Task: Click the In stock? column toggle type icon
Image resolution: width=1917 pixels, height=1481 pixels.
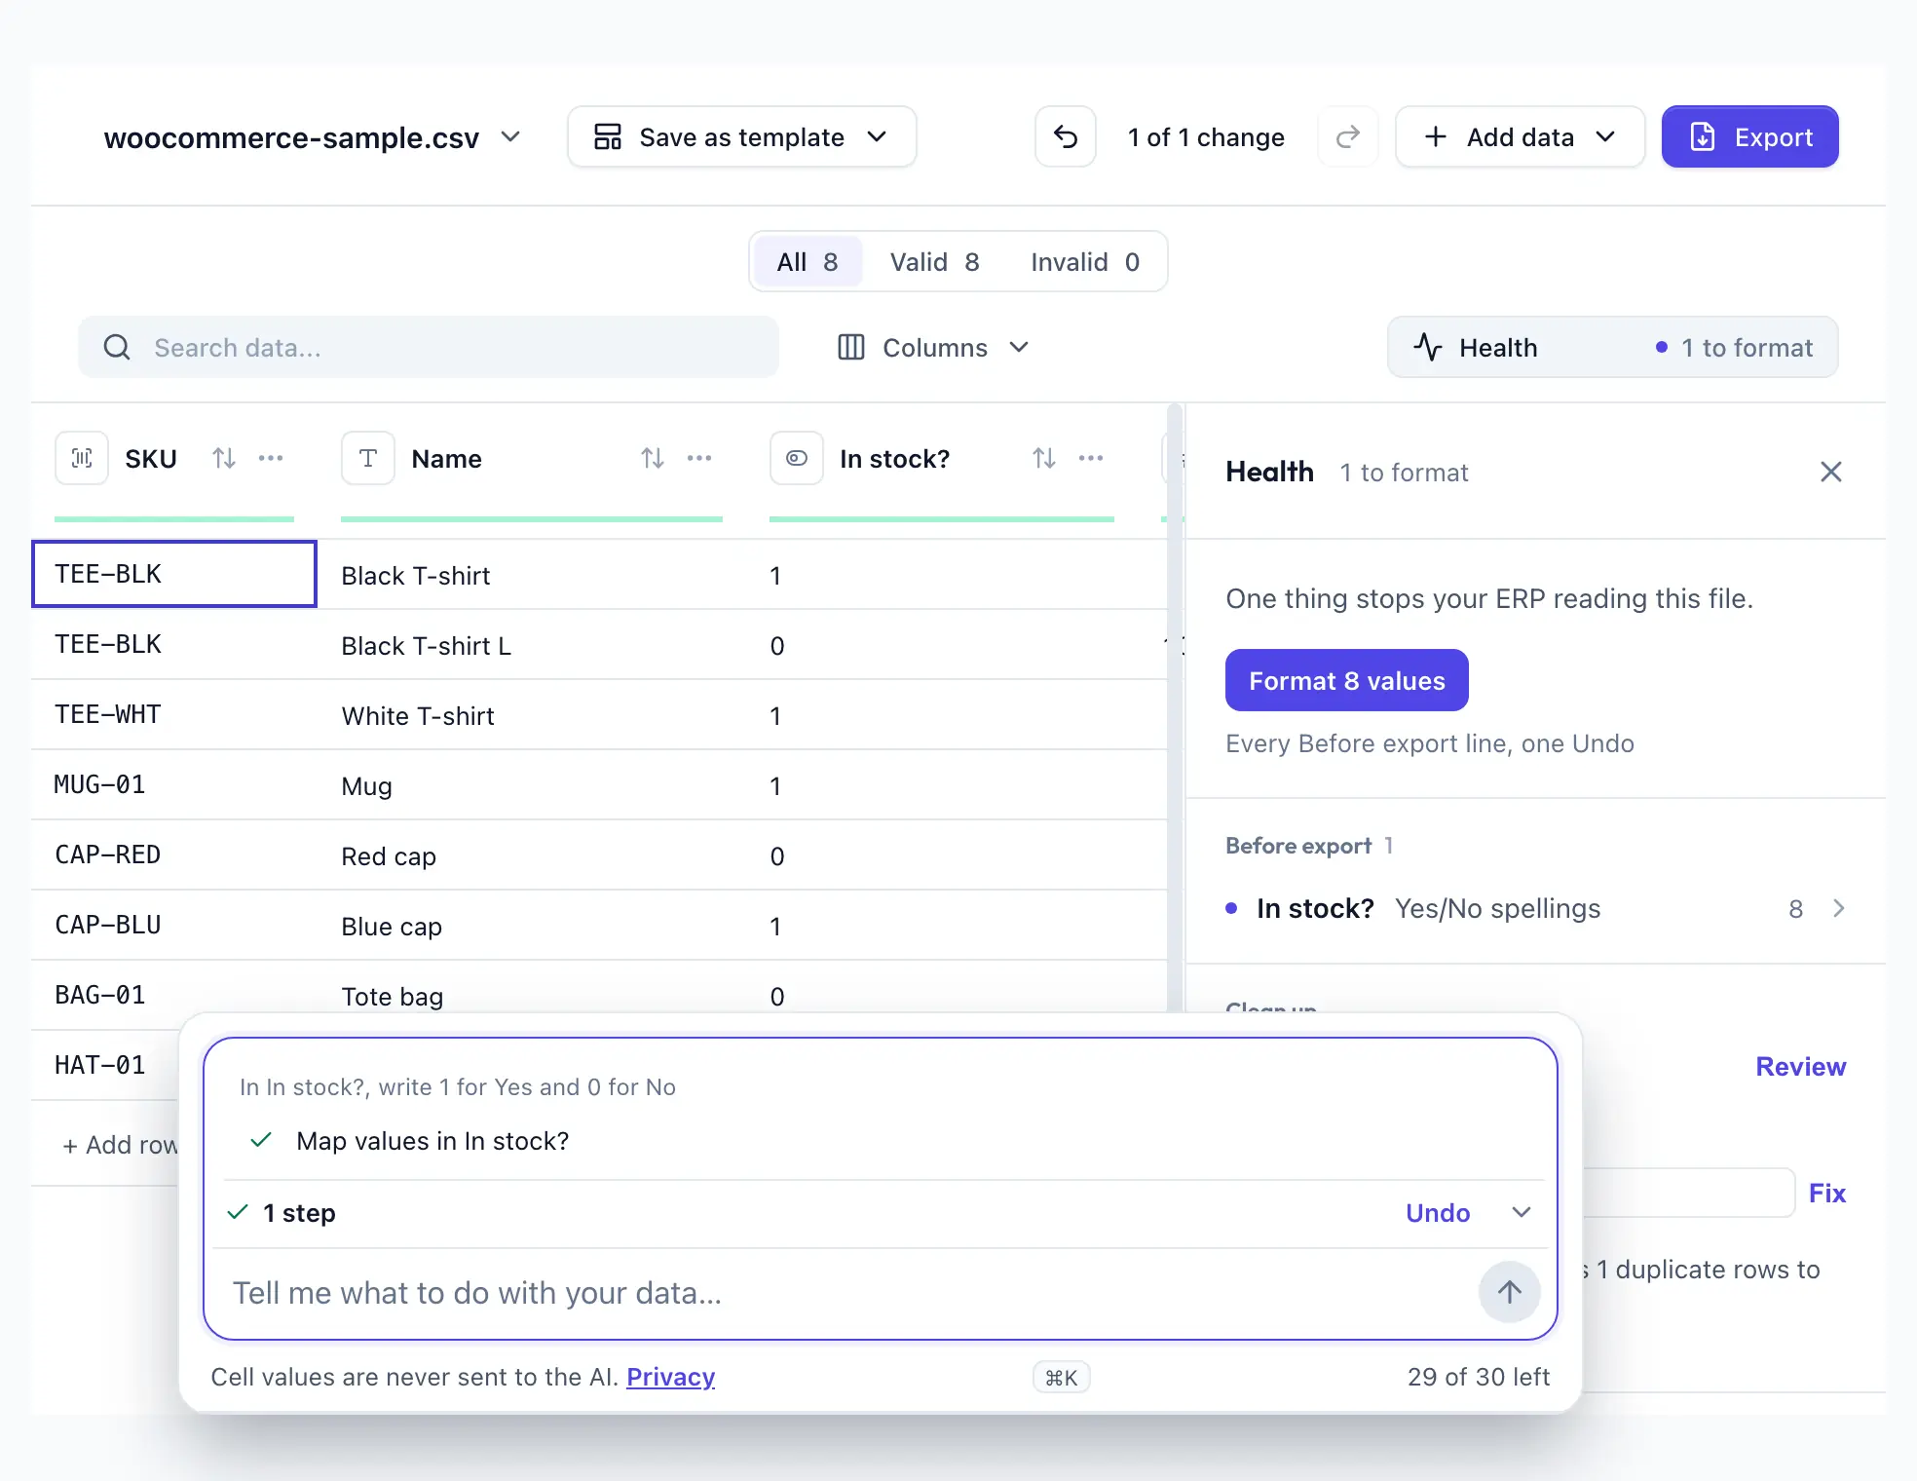Action: point(797,458)
